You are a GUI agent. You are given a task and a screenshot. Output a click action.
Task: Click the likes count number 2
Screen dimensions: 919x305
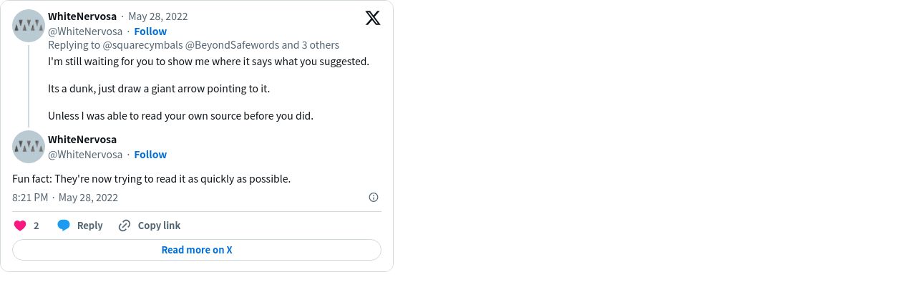pos(37,226)
